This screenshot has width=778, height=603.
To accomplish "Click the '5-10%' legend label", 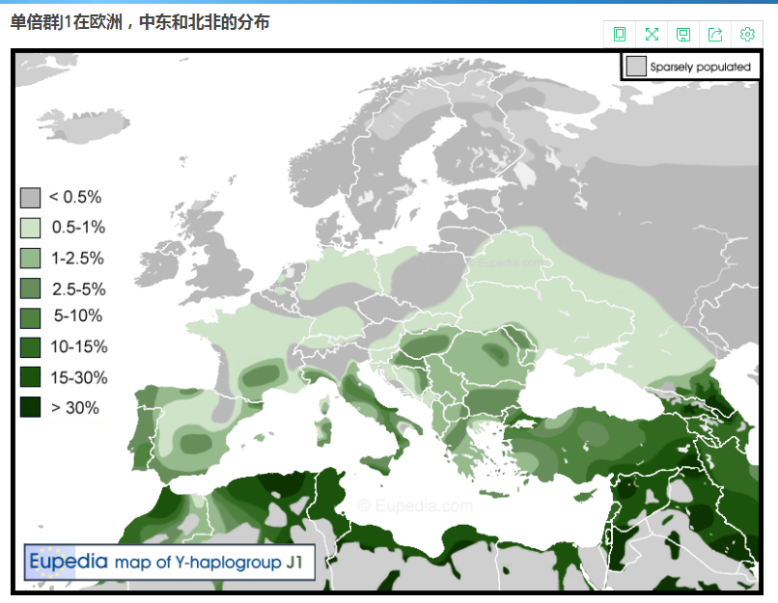I will click(x=78, y=315).
